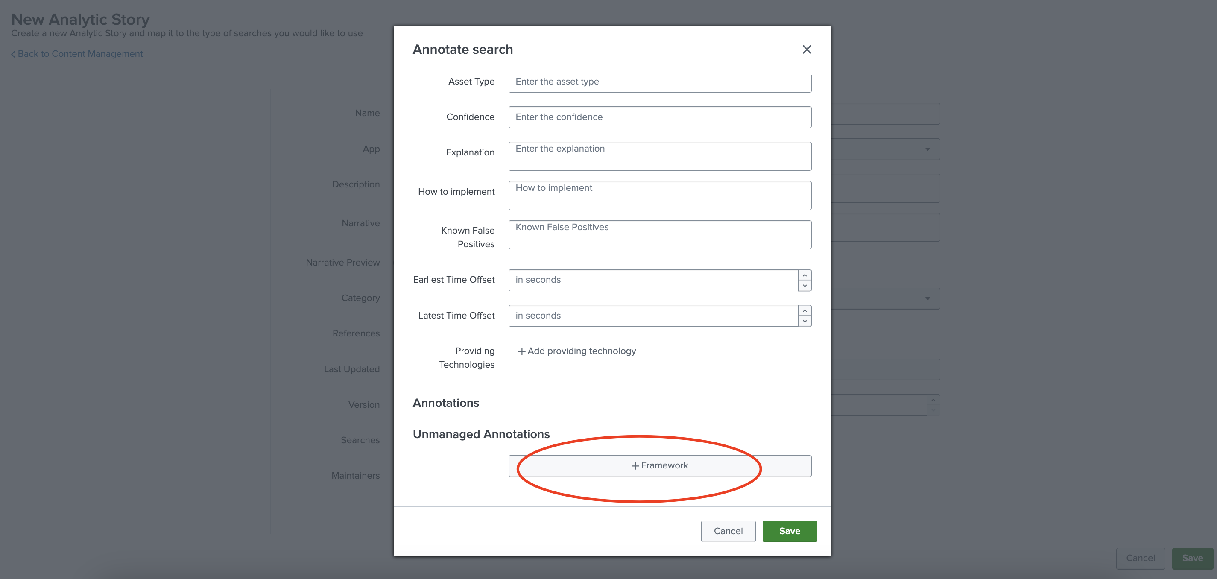Click the Known False Positives text area
1217x579 pixels.
coord(659,235)
